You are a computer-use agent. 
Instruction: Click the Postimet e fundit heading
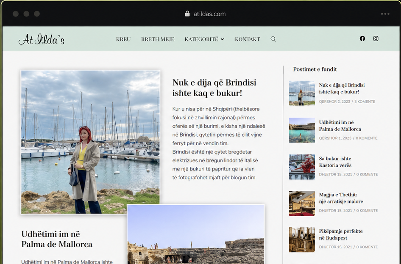pyautogui.click(x=315, y=69)
